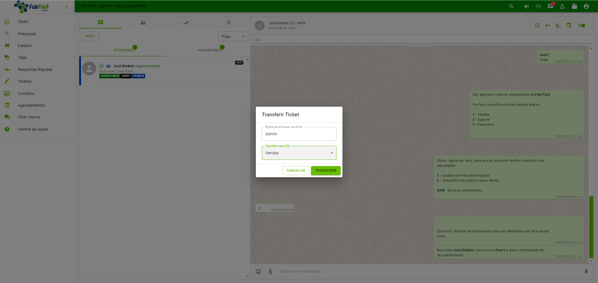Click the close ticket circle-x icon

point(537,26)
